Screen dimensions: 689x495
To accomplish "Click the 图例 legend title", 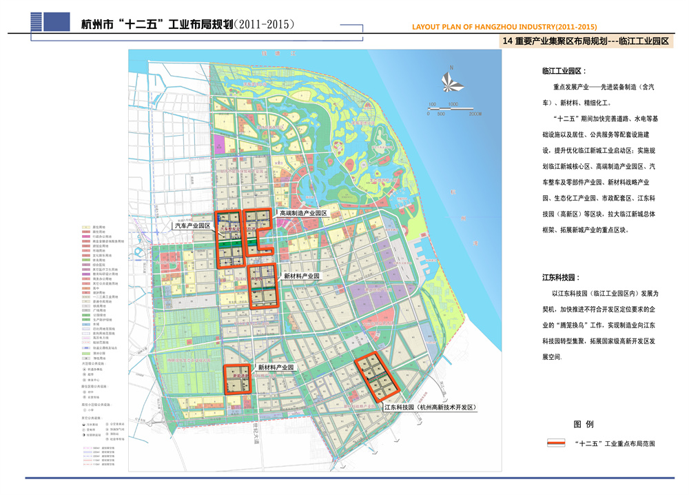I will (584, 424).
